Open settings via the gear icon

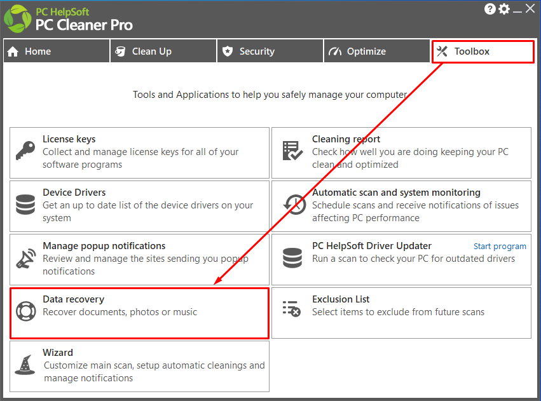pos(504,9)
